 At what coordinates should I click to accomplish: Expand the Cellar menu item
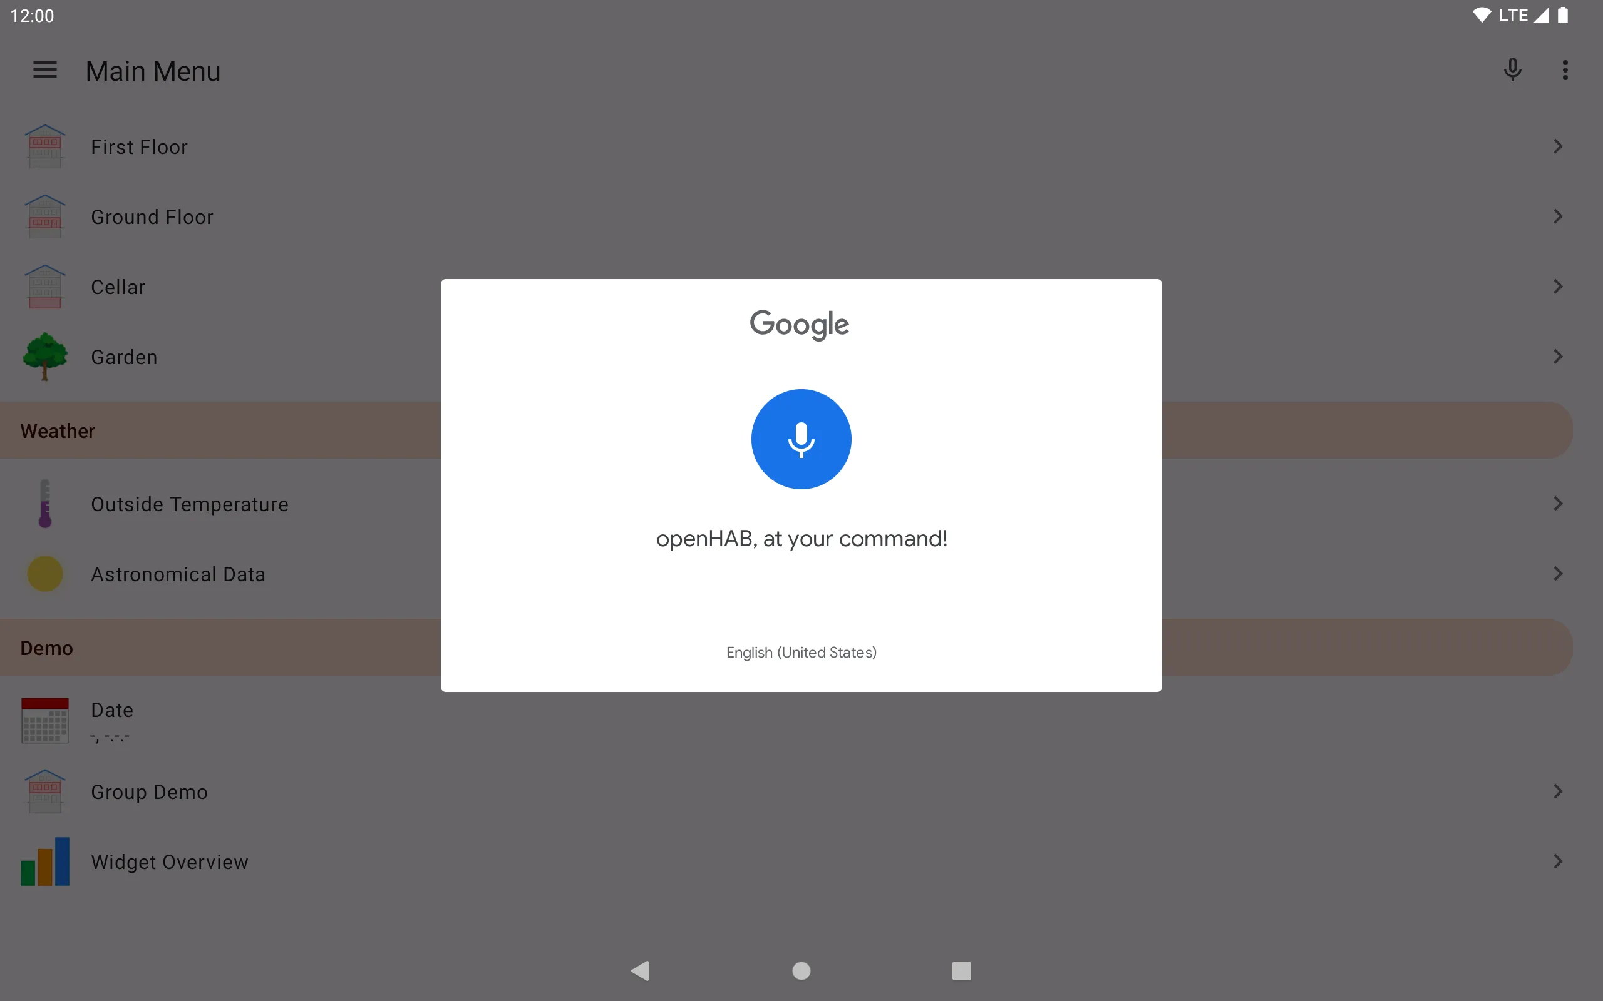coord(801,286)
